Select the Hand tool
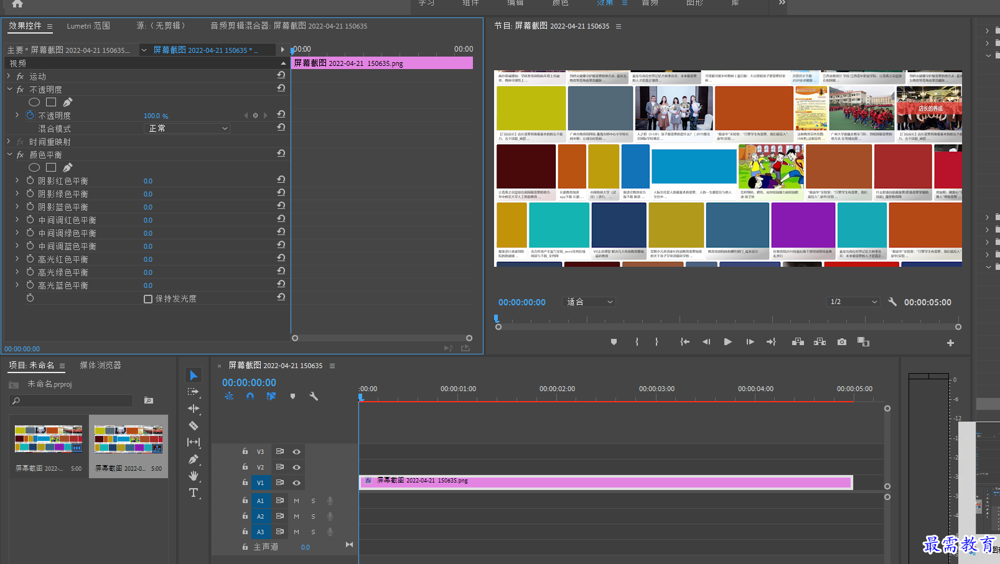Viewport: 1000px width, 564px height. pyautogui.click(x=194, y=476)
